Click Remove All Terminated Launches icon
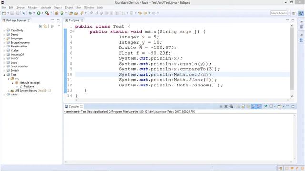Viewport: 305px width, 171px height. tap(231, 106)
